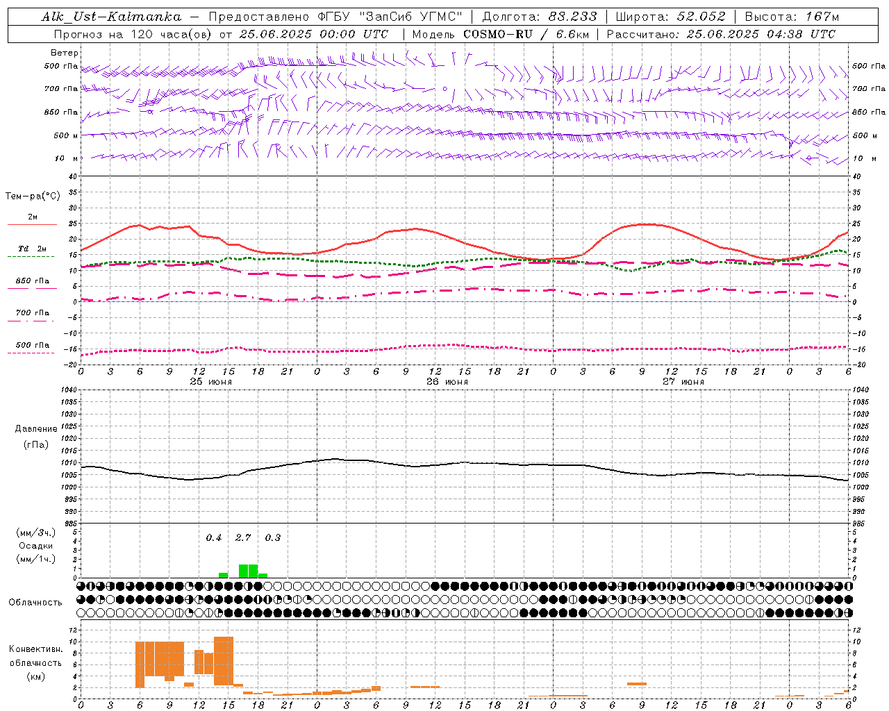Click the precipitation amount 0.3
The image size is (889, 711).
[273, 537]
